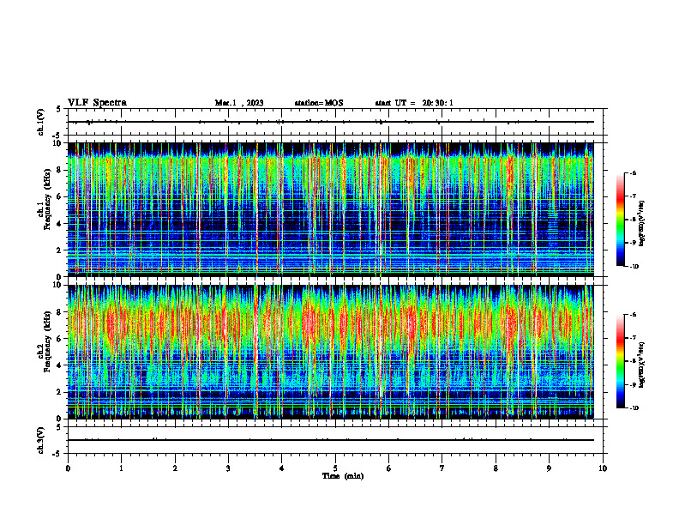Click the ch.2 spectrogram color scale bar
Screen dimensions: 679x525
pyautogui.click(x=620, y=361)
